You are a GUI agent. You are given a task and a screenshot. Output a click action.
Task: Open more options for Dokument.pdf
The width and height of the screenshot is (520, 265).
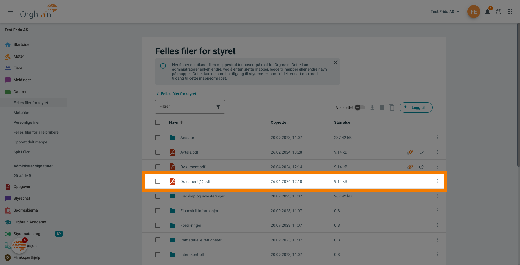tap(437, 167)
